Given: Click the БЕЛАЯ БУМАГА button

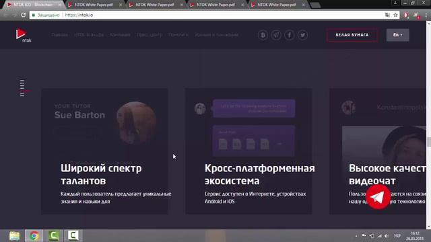Looking at the screenshot, I should pos(352,35).
